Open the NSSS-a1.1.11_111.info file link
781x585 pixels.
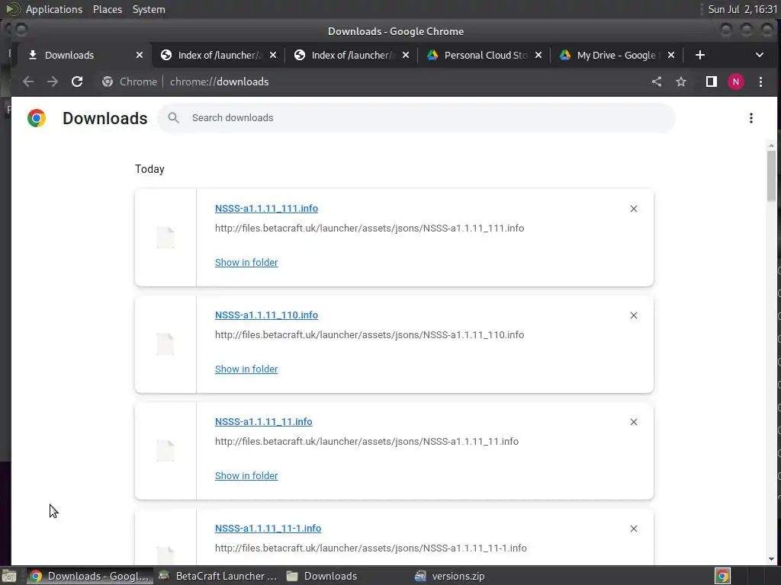coord(266,209)
